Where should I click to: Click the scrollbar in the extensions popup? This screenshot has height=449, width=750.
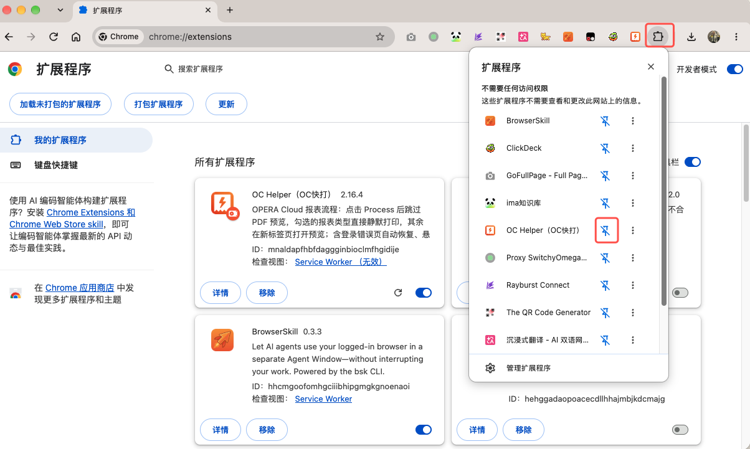pos(664,191)
